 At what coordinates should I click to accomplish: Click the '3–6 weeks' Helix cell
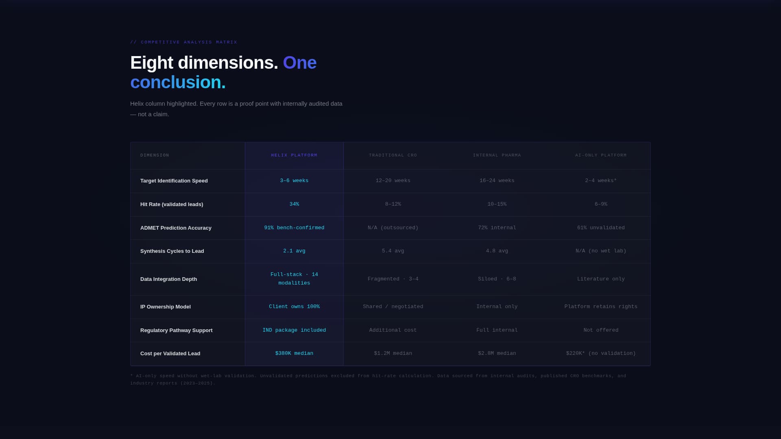tap(294, 181)
